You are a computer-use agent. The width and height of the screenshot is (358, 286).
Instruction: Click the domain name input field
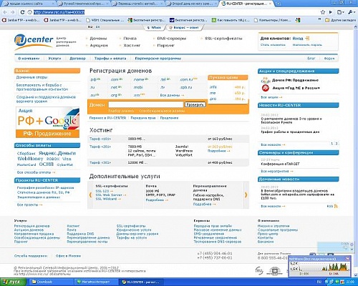coord(145,104)
